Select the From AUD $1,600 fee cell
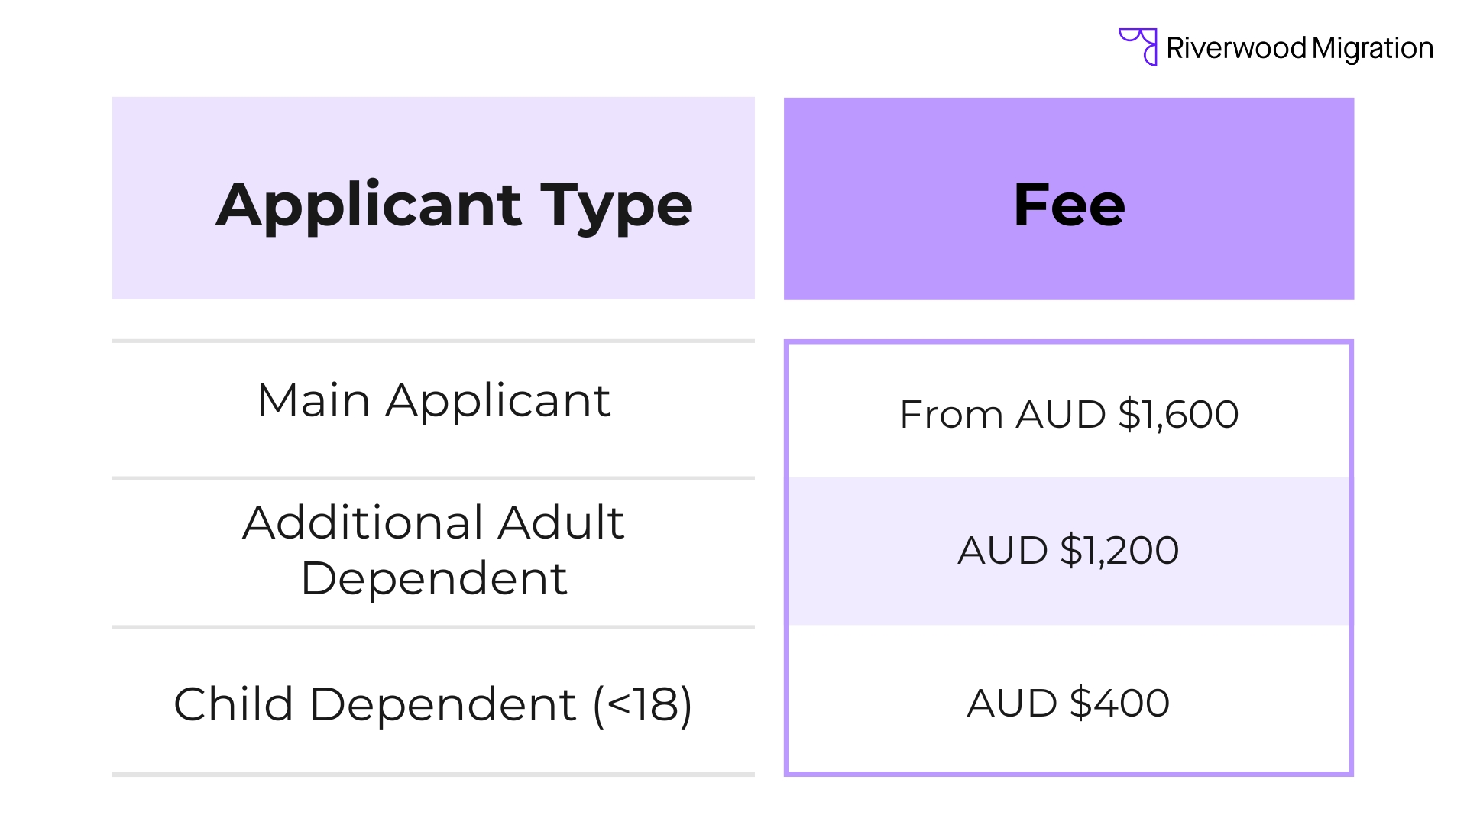The height and width of the screenshot is (825, 1467). pos(1069,411)
